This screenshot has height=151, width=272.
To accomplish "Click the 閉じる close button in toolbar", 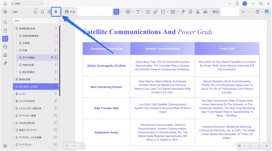I will pos(216,12).
